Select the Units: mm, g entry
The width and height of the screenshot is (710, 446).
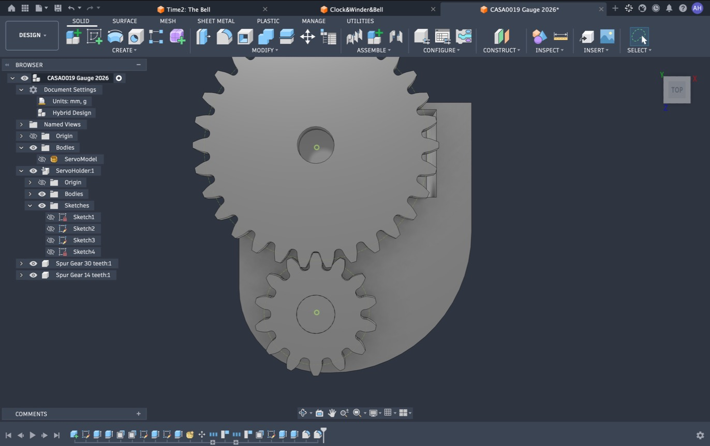tap(69, 101)
